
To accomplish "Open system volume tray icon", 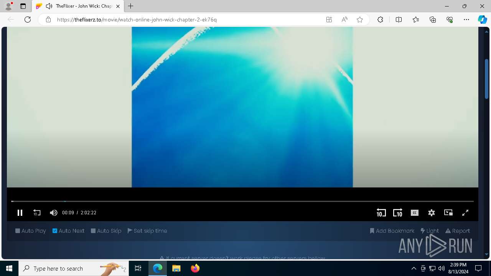I will click(442, 268).
